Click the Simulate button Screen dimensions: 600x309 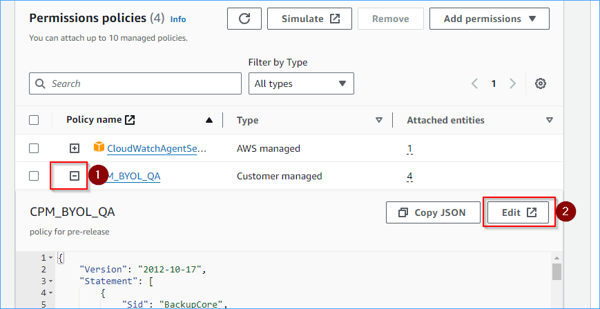pos(309,19)
